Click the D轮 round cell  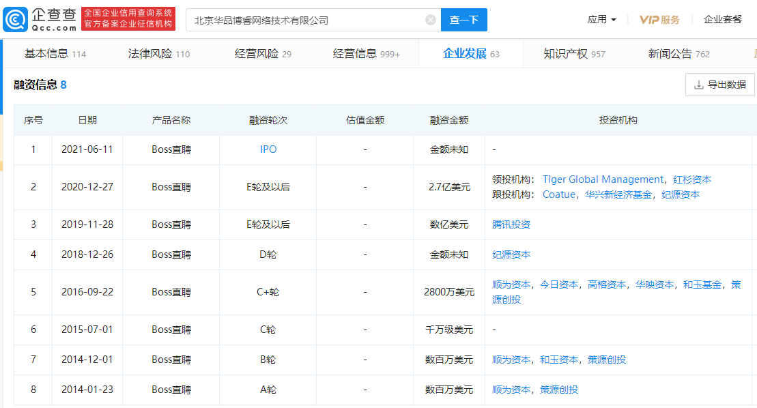(268, 254)
